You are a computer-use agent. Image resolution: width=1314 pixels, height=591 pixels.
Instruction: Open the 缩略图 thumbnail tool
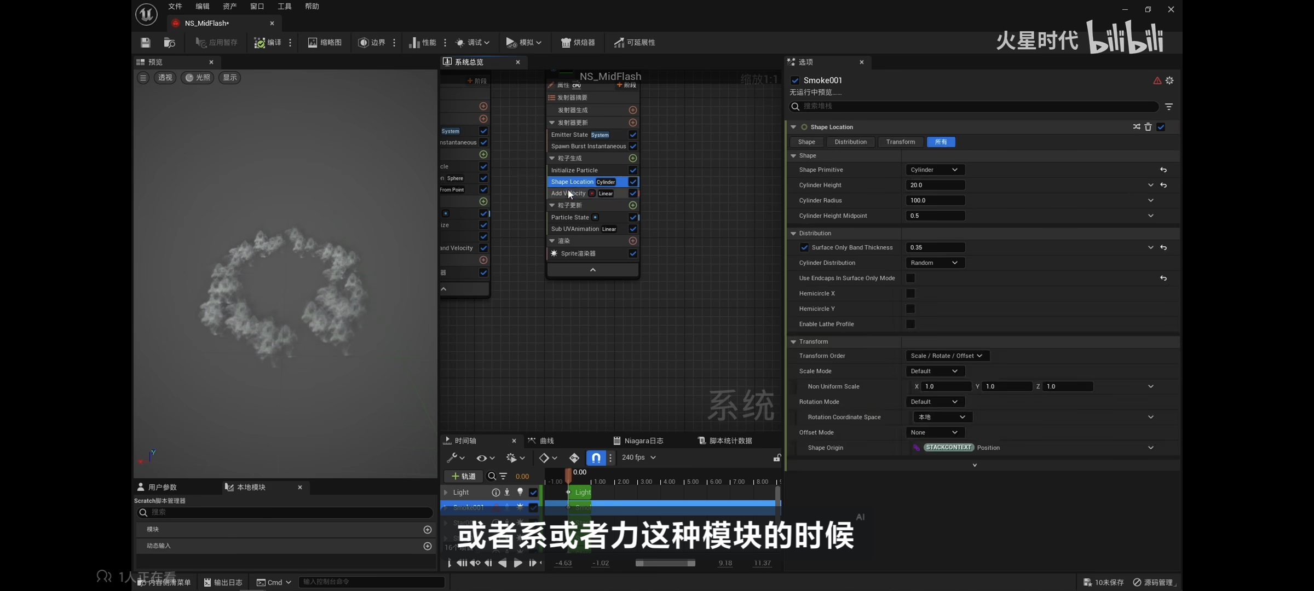325,43
